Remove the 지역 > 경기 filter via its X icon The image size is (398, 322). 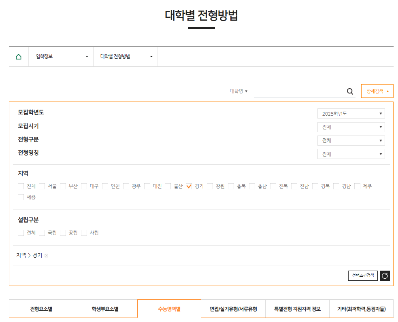point(47,255)
